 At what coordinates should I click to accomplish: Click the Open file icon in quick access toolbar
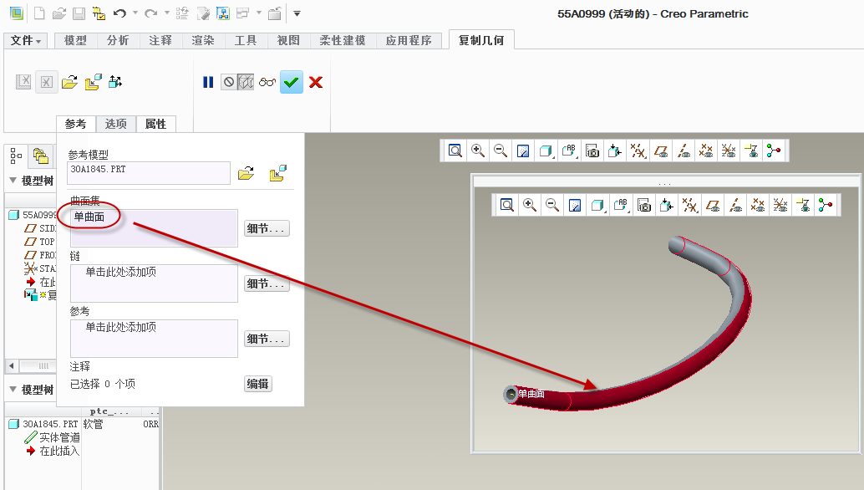(x=59, y=13)
